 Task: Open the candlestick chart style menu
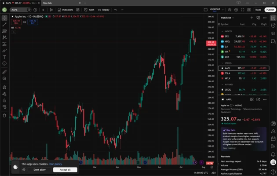(x=51, y=10)
